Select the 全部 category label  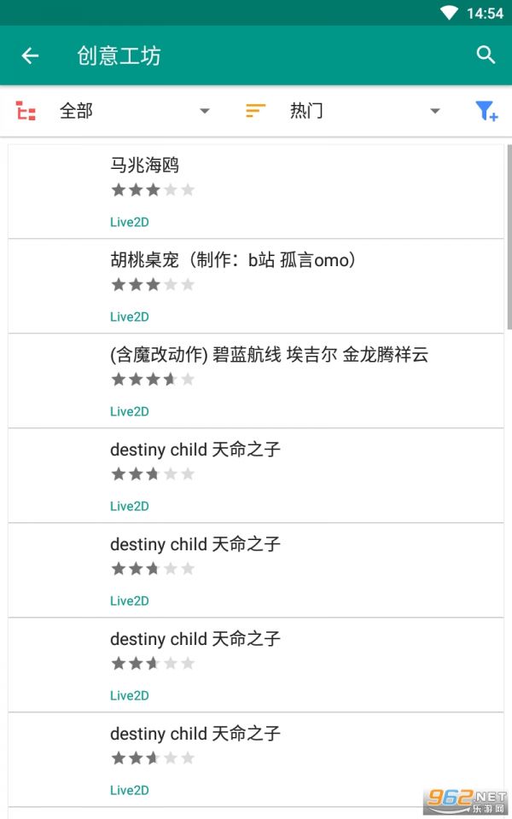click(76, 111)
